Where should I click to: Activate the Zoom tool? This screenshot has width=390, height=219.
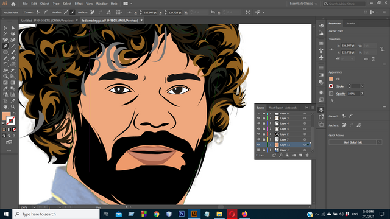coord(13,107)
